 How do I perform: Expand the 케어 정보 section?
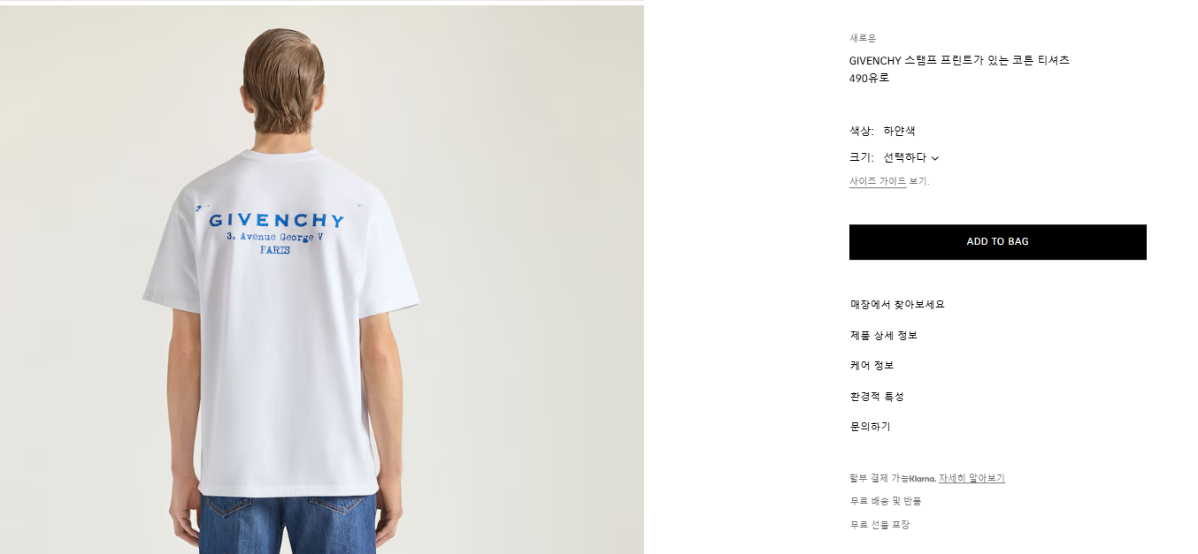(x=872, y=366)
